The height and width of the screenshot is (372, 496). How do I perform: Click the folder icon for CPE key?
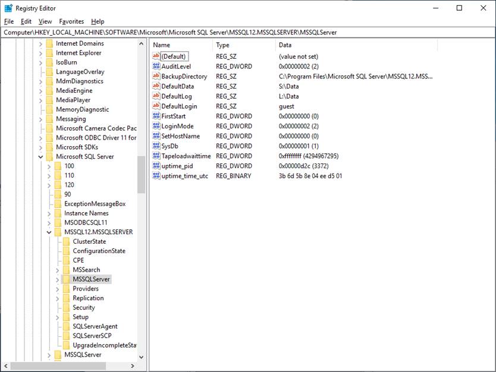click(66, 260)
